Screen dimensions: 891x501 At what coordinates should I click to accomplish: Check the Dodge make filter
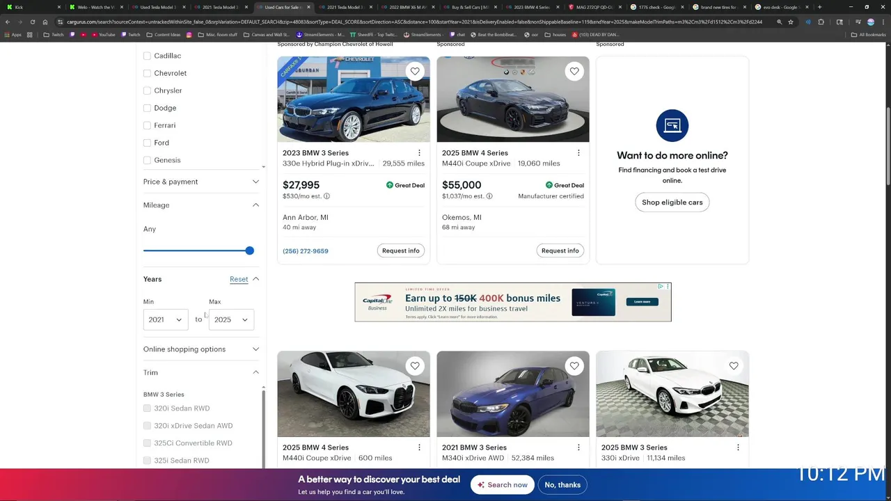point(147,108)
